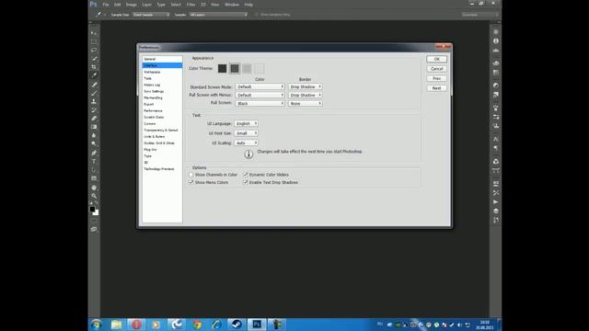Viewport: 589px width, 331px height.
Task: Select the Blur tool
Action: pyautogui.click(x=94, y=135)
